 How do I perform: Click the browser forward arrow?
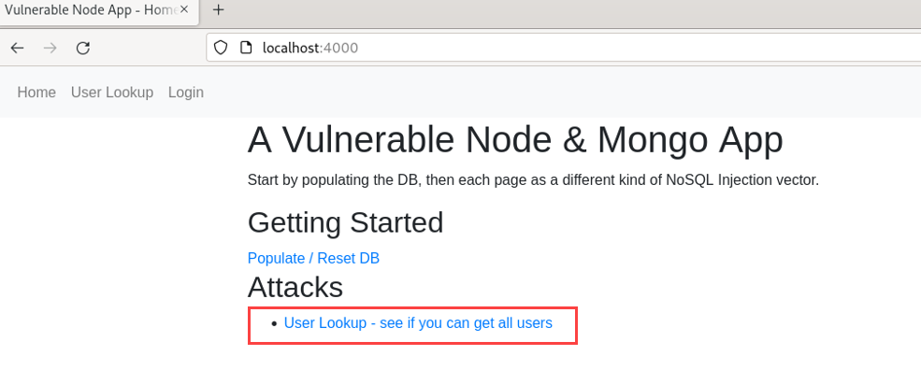(50, 49)
